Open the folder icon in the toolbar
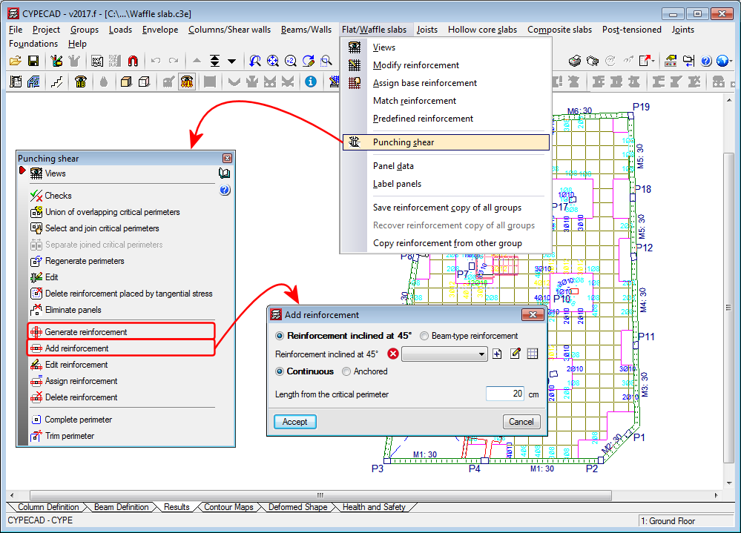This screenshot has width=741, height=533. [x=15, y=61]
